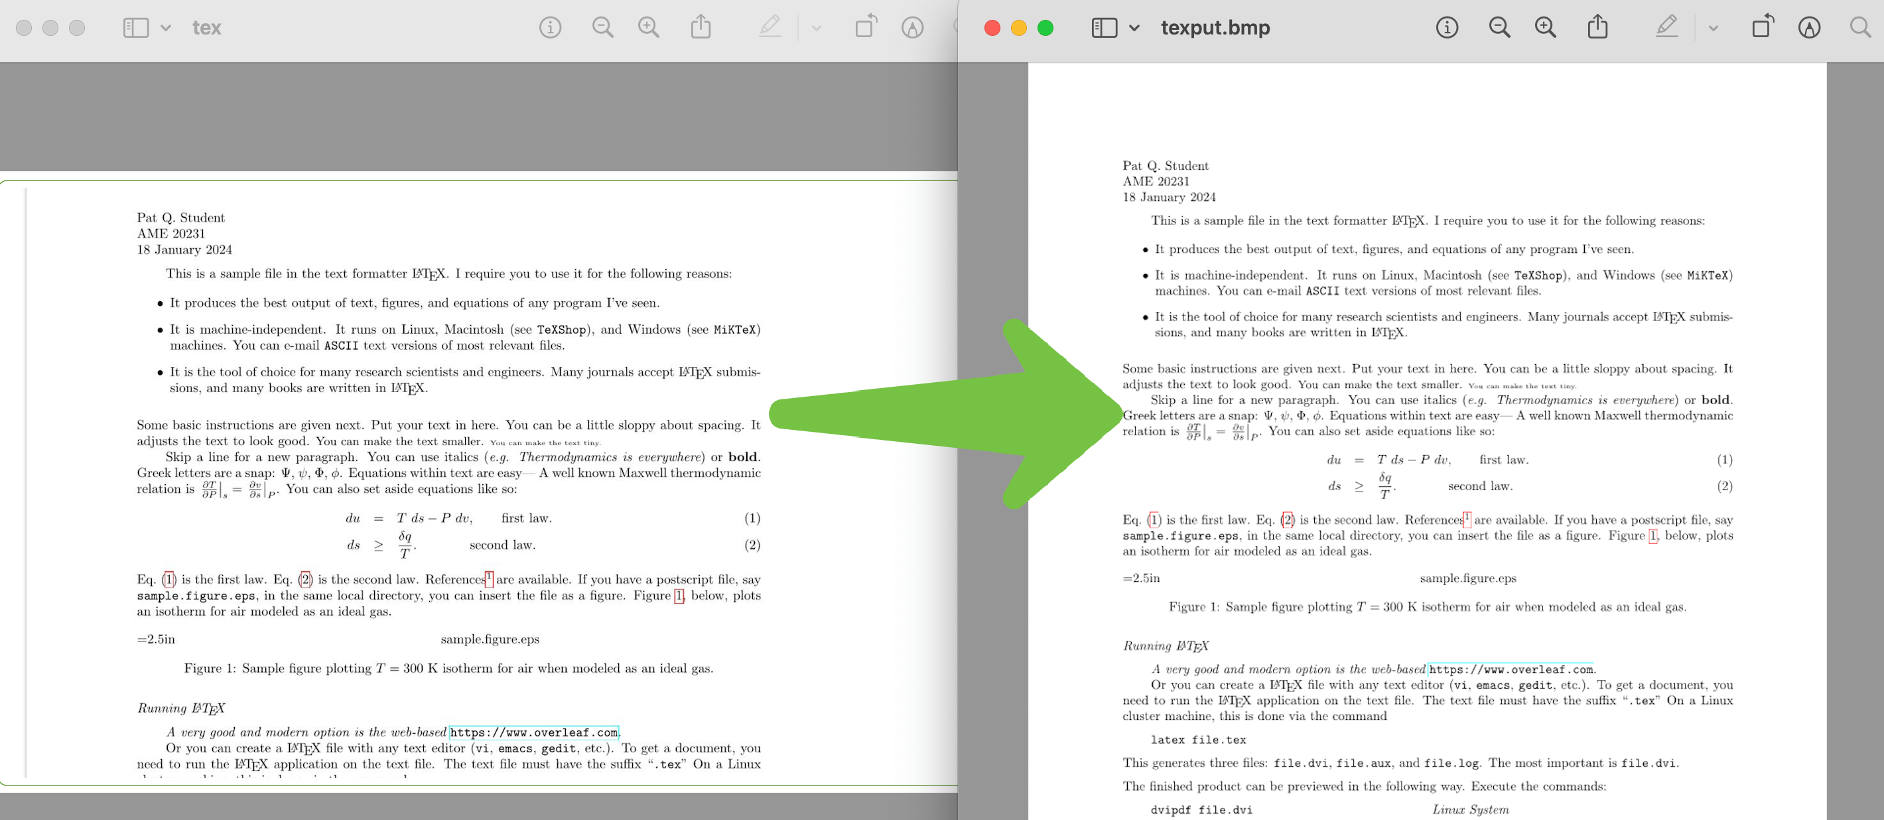This screenshot has height=820, width=1884.
Task: Expand highlight options dropdown in texput.bmp window
Action: coord(1713,28)
